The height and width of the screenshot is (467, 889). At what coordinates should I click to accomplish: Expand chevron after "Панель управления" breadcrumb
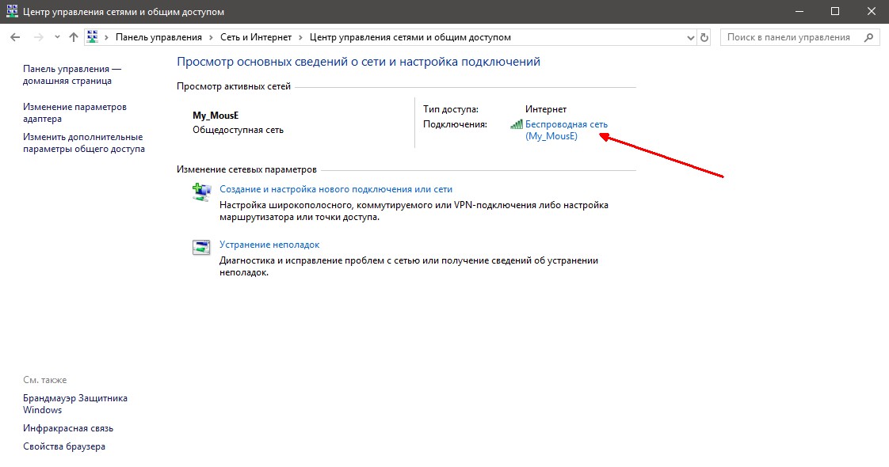[x=211, y=37]
